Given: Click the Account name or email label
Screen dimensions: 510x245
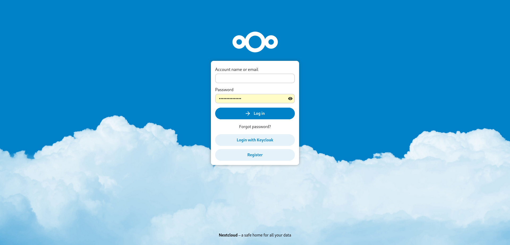Looking at the screenshot, I should (x=237, y=69).
